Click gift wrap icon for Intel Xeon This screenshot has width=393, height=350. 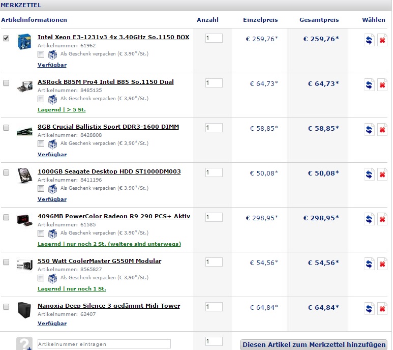[52, 54]
